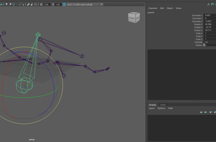Screen dimensions: 216x142
Task: Click move layer up icon
Action: point(201,112)
